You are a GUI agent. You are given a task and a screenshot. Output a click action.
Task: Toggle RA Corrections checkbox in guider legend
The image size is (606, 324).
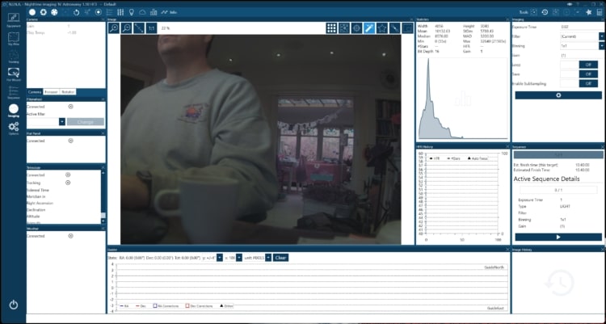(x=155, y=305)
